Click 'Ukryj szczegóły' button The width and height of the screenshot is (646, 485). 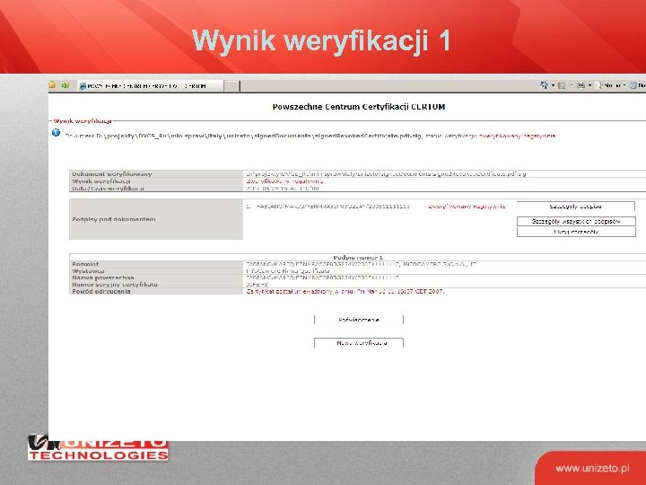pos(576,232)
